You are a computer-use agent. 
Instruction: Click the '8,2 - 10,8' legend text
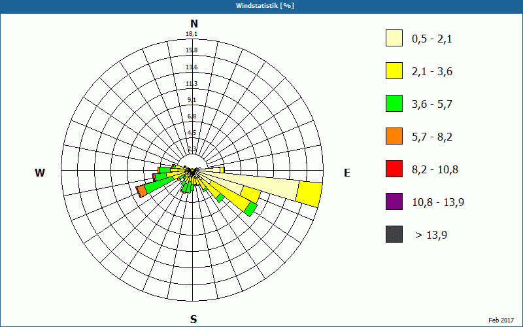click(x=435, y=170)
